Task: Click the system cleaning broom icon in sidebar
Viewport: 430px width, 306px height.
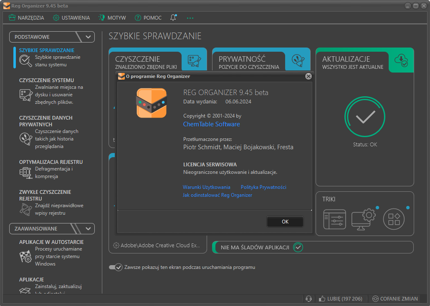Action: tap(26, 95)
